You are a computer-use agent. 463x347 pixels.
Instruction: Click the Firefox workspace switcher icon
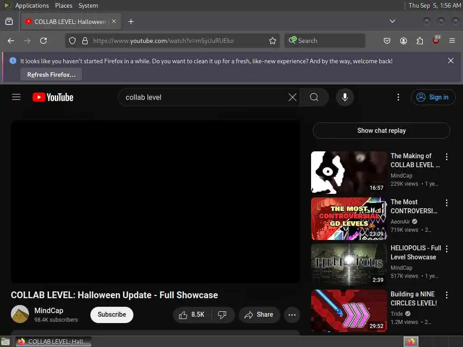tap(411, 342)
